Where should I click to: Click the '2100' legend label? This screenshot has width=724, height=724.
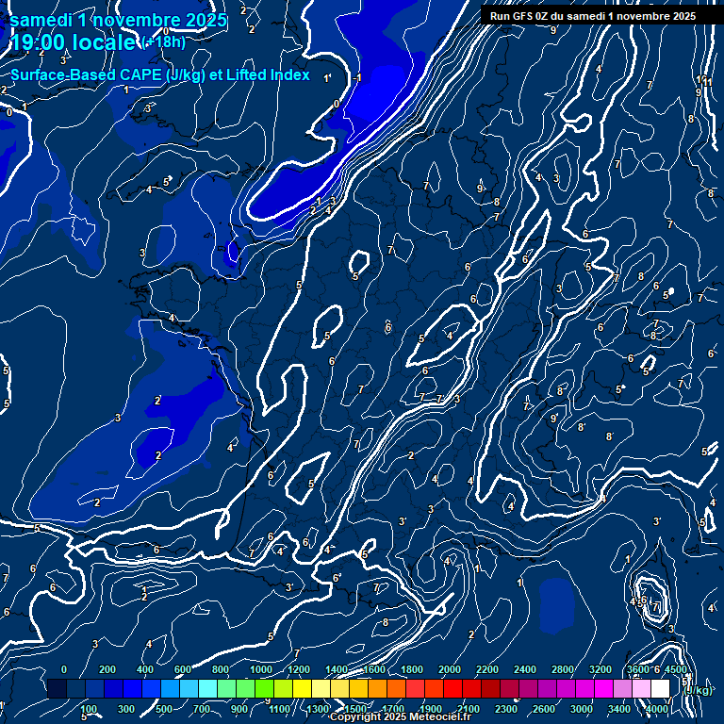pos(469,709)
